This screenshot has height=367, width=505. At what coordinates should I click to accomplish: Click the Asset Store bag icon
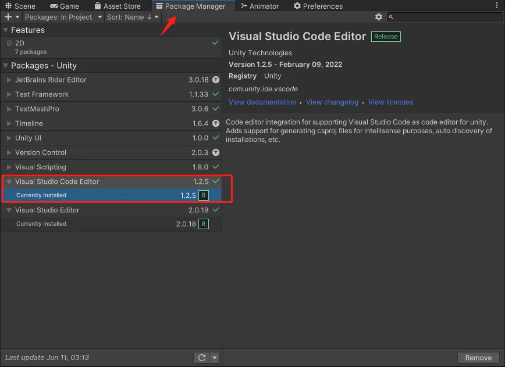click(x=98, y=6)
